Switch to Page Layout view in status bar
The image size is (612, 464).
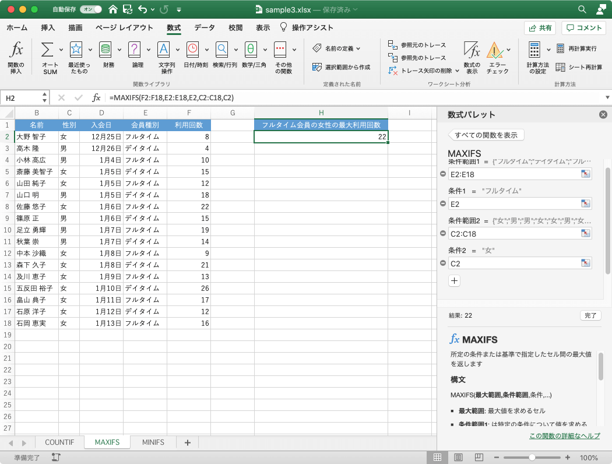pyautogui.click(x=458, y=458)
